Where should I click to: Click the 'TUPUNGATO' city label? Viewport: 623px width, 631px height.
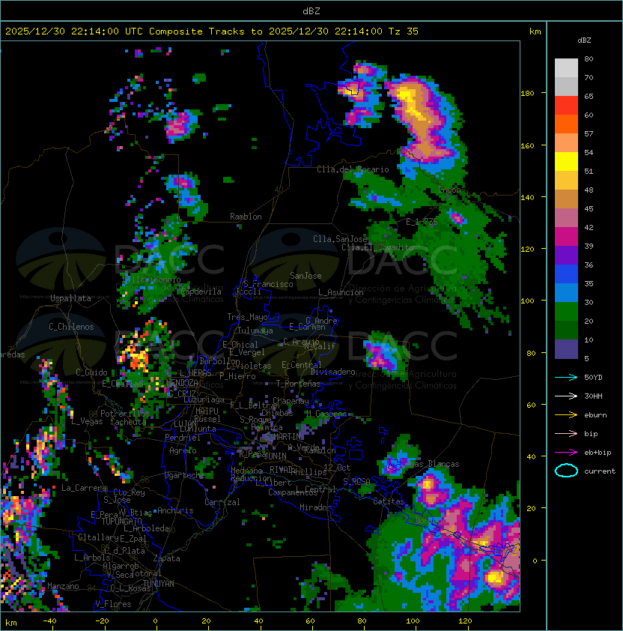click(121, 521)
